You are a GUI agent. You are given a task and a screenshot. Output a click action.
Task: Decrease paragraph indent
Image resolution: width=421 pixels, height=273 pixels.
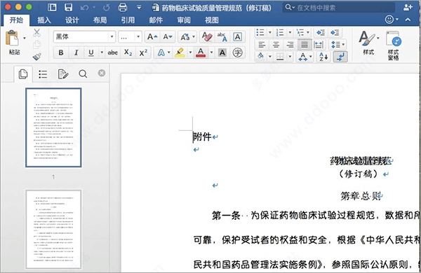tap(321, 33)
